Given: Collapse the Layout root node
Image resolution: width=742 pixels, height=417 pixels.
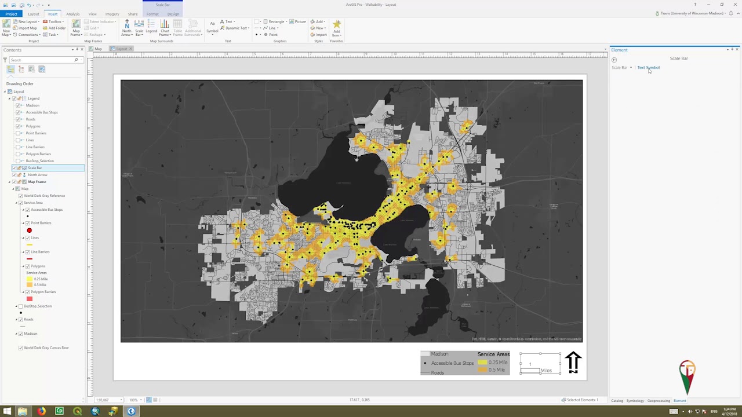Looking at the screenshot, I should click(x=5, y=92).
